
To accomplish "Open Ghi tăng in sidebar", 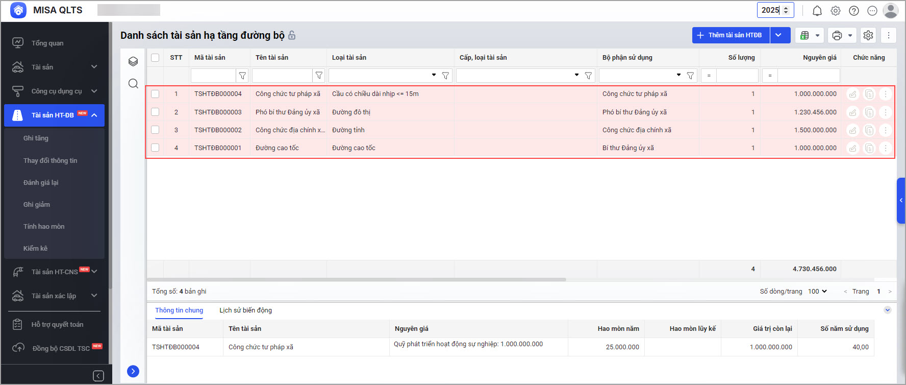I will pos(36,138).
